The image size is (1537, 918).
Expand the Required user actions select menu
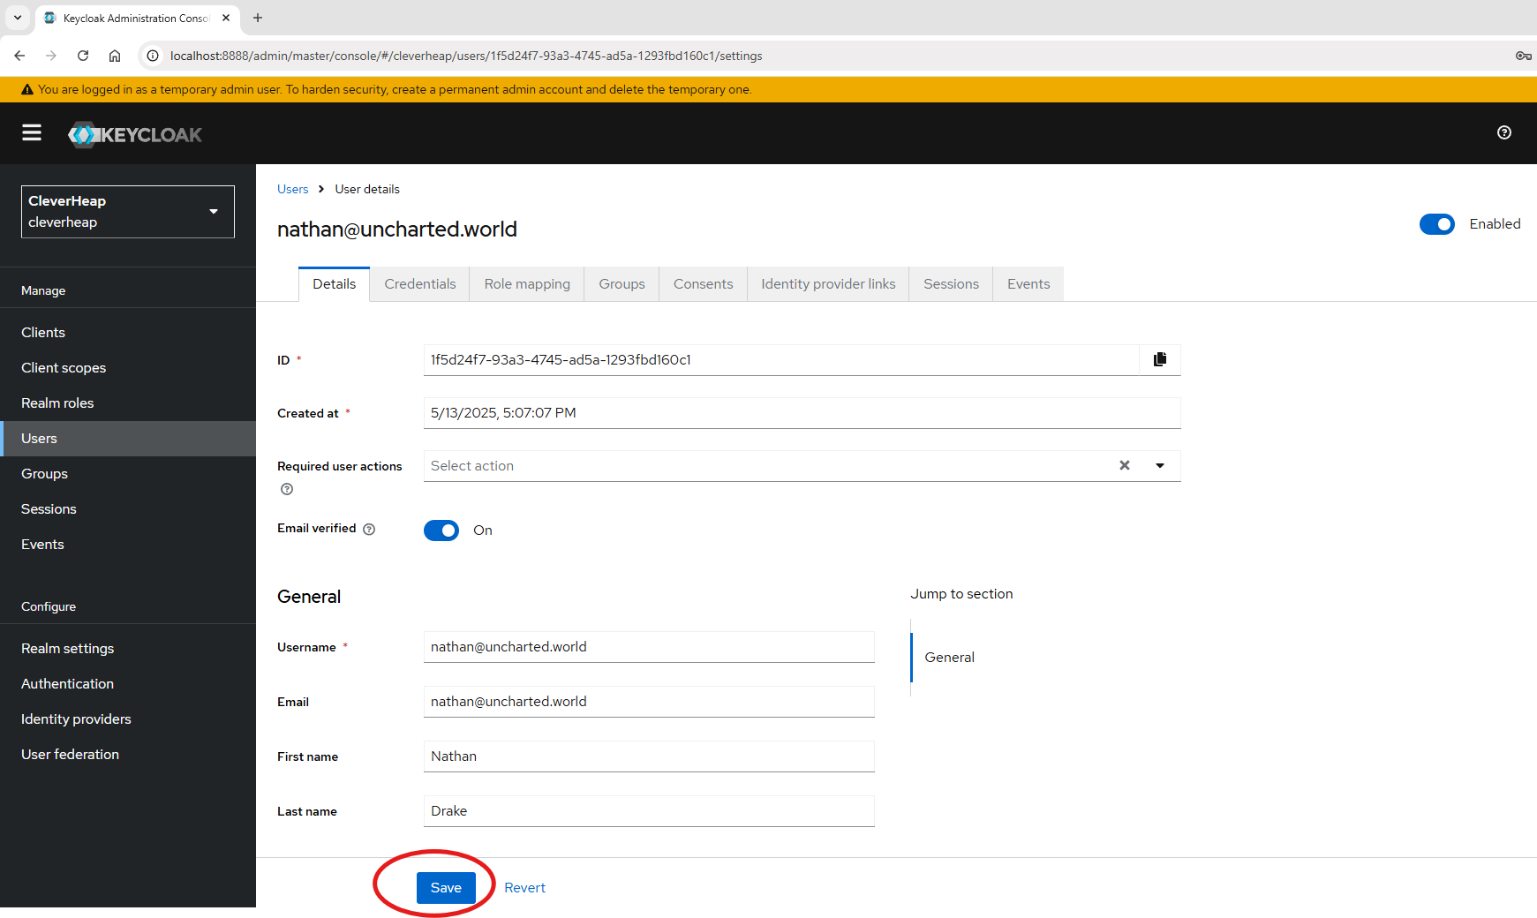[x=1160, y=465]
